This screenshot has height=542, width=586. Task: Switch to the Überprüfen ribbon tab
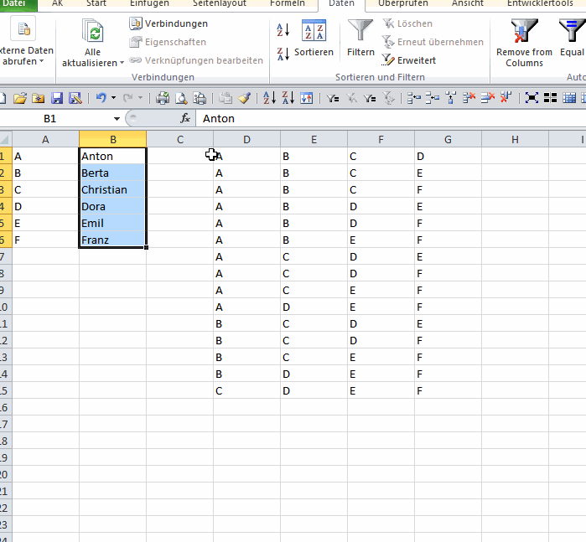pos(403,3)
